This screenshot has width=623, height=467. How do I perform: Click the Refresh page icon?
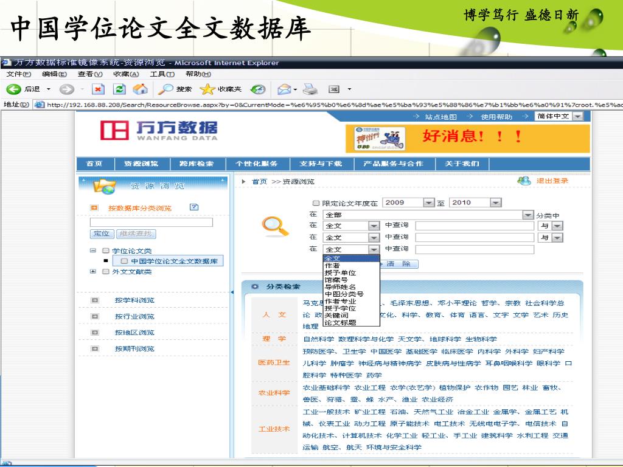click(x=119, y=89)
